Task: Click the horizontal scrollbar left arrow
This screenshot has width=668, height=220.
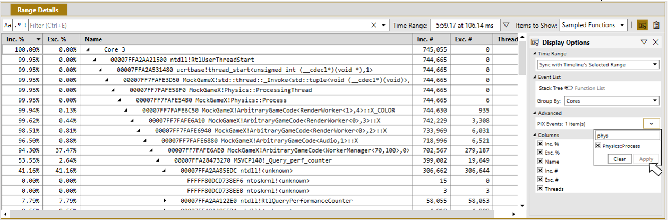Action: [4, 214]
